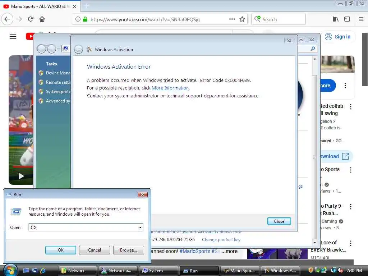Viewport: 368px width, 276px height.
Task: Open Lore of EVERY Brawler video thumbnail
Action: (x=277, y=254)
